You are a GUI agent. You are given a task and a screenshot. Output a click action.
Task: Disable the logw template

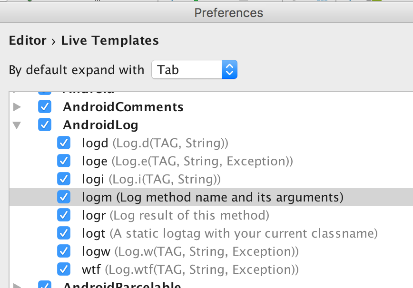point(64,251)
